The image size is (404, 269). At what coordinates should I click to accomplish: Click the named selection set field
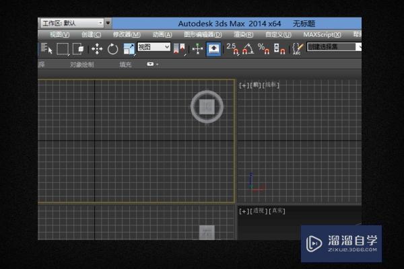[x=331, y=47]
